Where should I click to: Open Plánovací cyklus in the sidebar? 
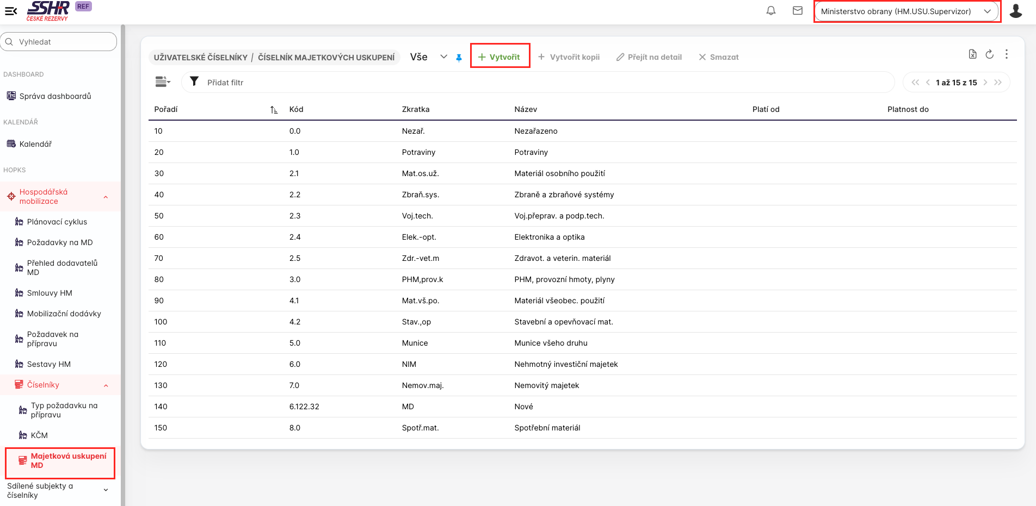coord(57,222)
